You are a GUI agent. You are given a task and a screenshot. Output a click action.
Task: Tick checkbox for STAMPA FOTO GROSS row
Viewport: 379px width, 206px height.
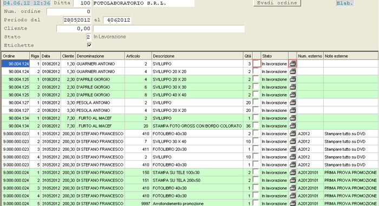point(256,125)
